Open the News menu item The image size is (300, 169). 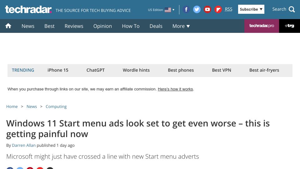[x=28, y=26]
